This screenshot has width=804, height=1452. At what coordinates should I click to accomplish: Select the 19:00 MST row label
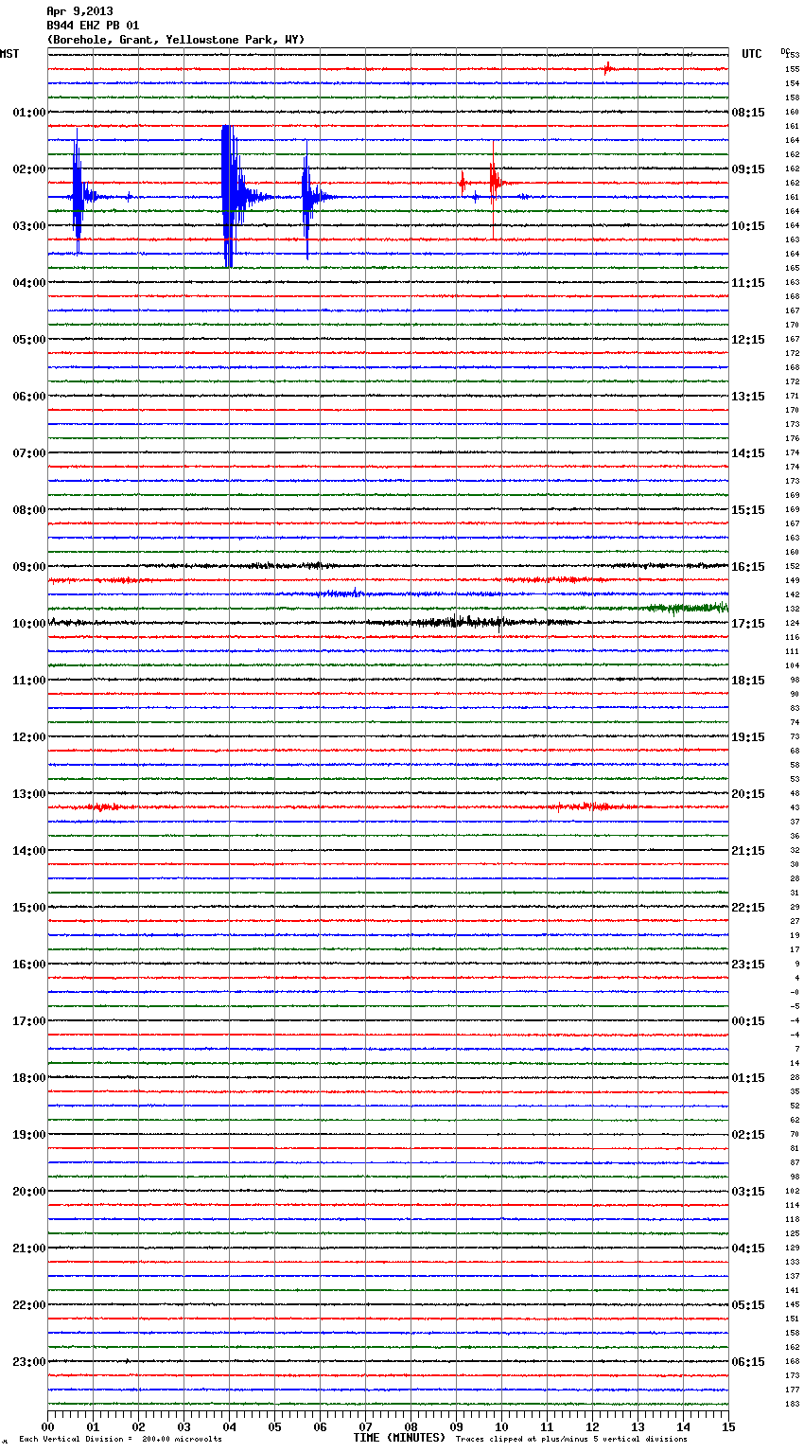click(28, 1135)
